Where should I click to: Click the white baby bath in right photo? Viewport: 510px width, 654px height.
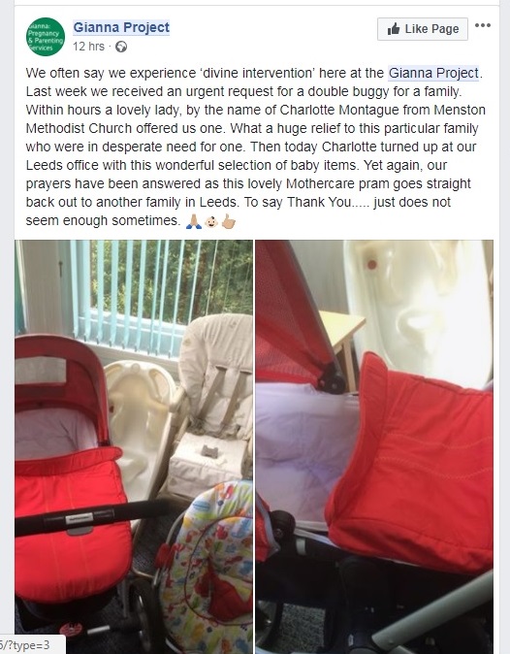click(419, 309)
